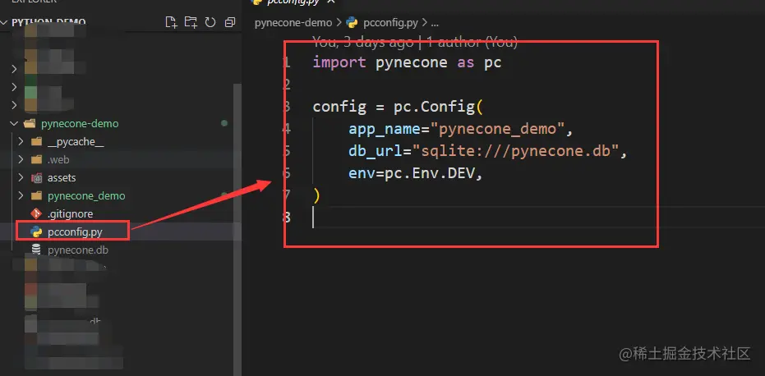The height and width of the screenshot is (376, 765).
Task: Expand the __pycache__ folder
Action: [x=21, y=141]
